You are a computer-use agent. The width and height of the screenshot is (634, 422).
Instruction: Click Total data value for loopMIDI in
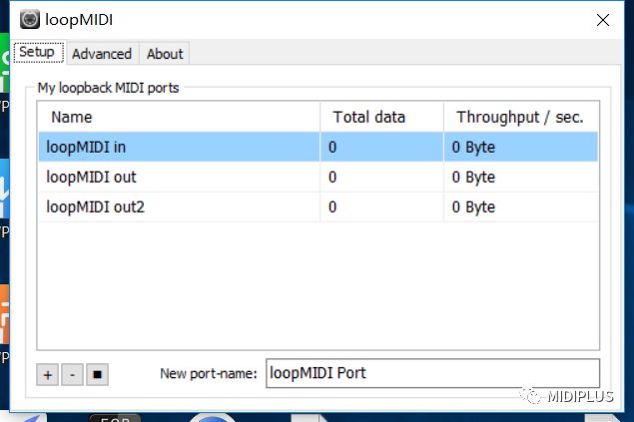[x=332, y=147]
